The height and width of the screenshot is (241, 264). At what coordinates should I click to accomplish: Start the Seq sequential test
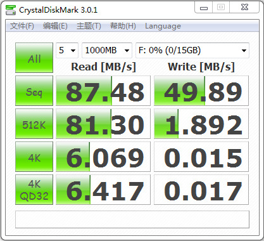point(34,91)
